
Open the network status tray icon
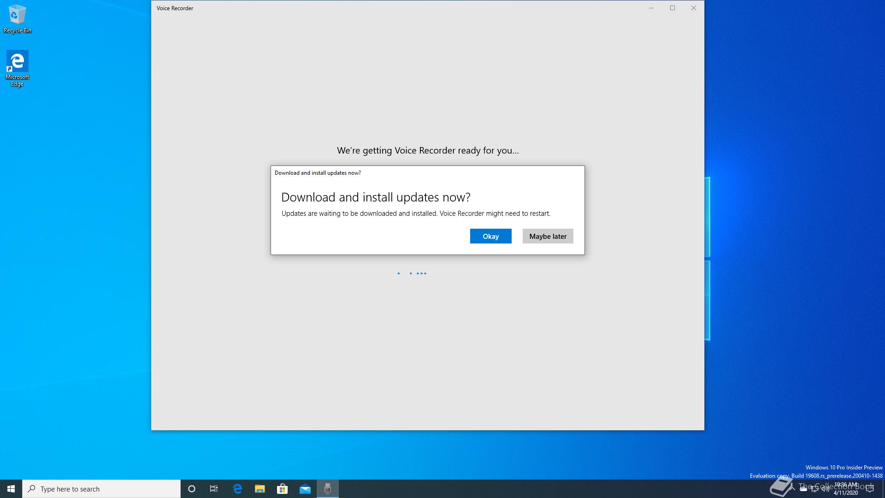[814, 489]
